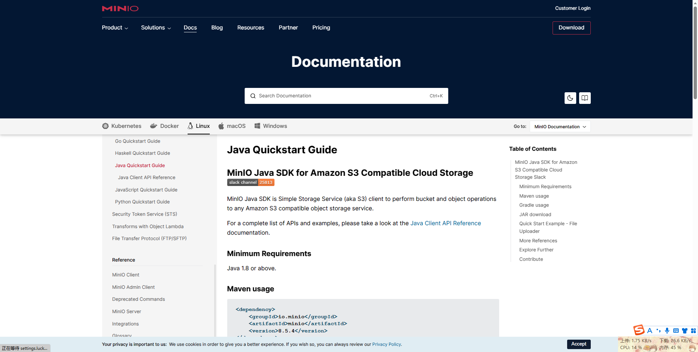Screen dimensions: 698x352
Task: Open MinIO Admin Client reference
Action: 133,287
